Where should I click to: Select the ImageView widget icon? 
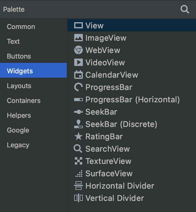click(x=79, y=38)
